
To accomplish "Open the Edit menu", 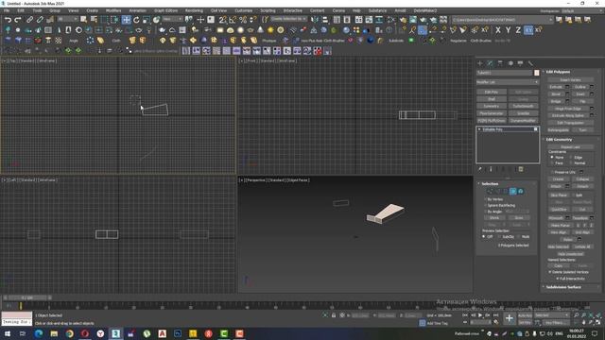I will pos(21,10).
